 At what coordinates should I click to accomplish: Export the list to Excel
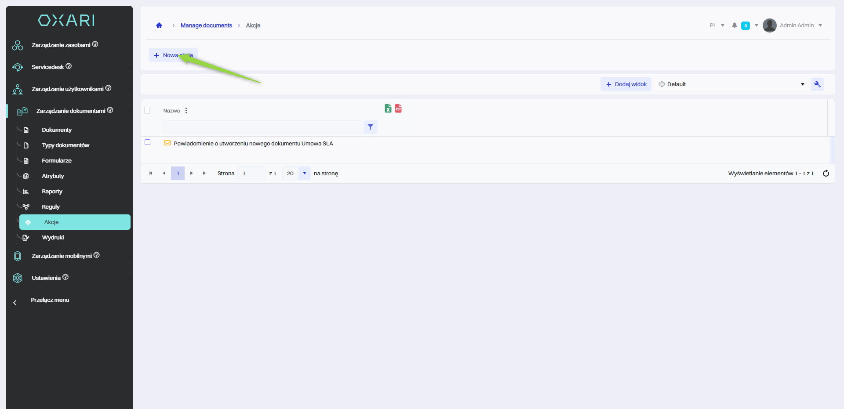[x=388, y=109]
